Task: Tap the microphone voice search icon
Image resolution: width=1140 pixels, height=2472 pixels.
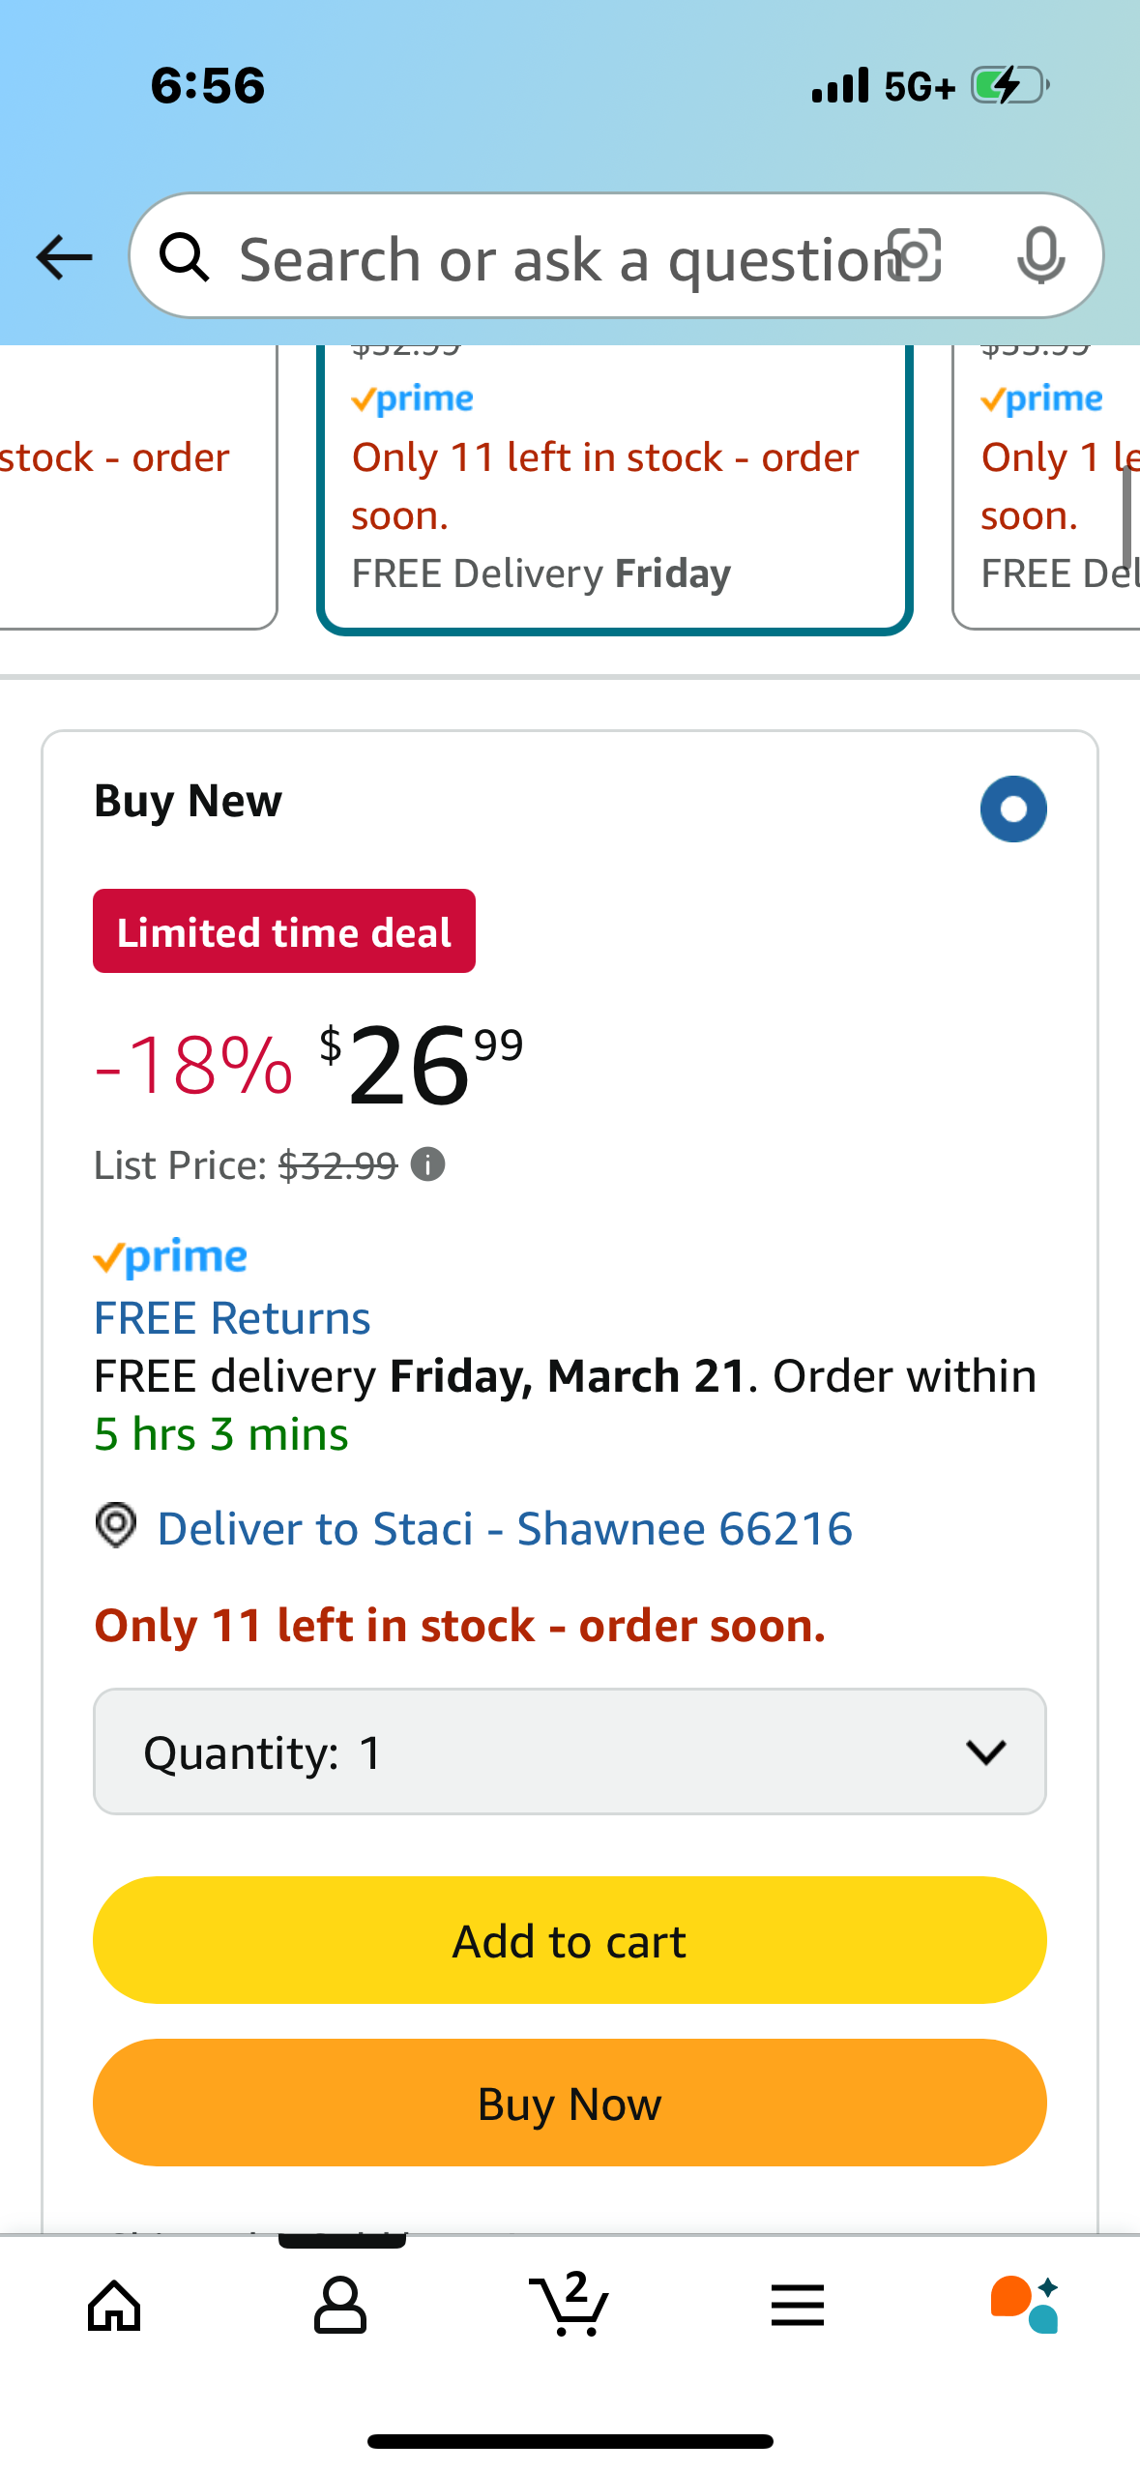Action: coord(1040,256)
